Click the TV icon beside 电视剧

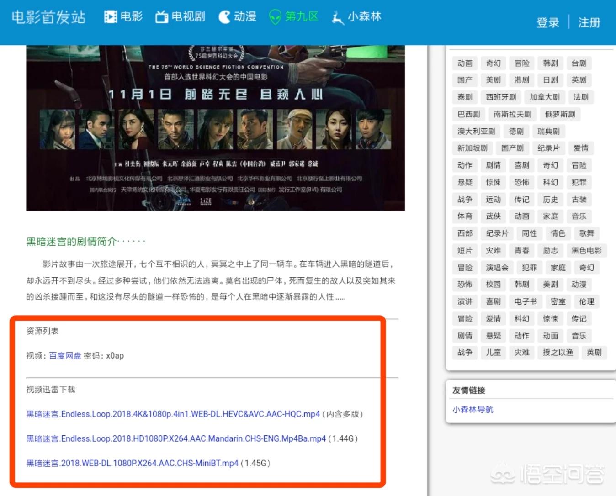point(162,17)
